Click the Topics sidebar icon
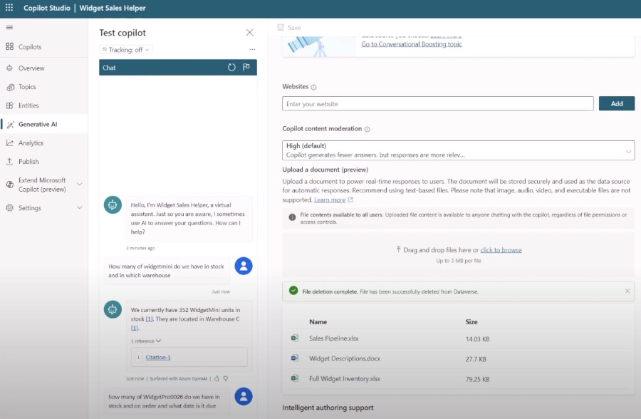Image resolution: width=641 pixels, height=419 pixels. (x=10, y=87)
